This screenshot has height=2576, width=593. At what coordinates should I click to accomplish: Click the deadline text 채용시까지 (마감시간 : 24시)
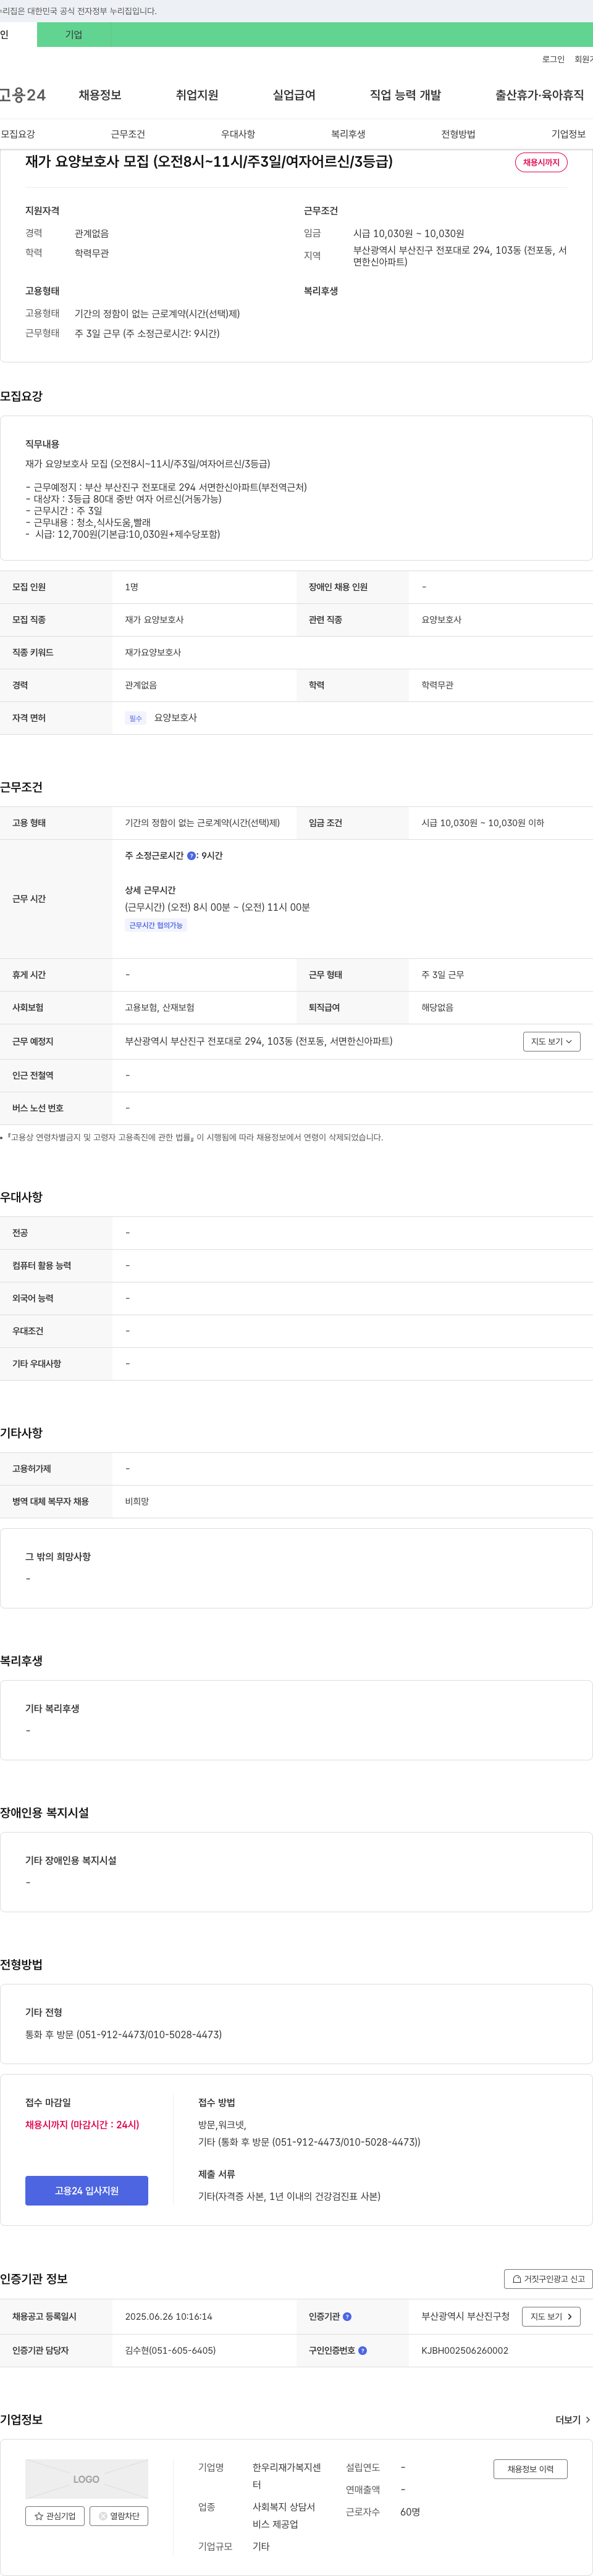point(82,2124)
